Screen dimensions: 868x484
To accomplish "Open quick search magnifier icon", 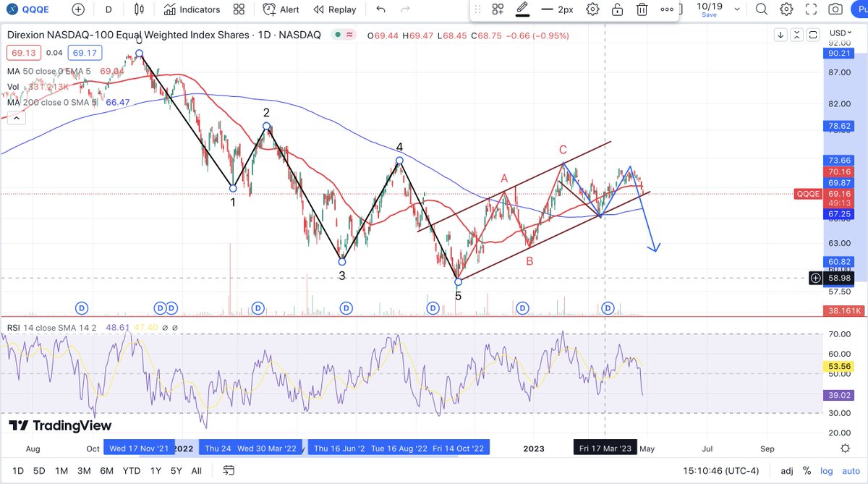I will click(x=762, y=9).
